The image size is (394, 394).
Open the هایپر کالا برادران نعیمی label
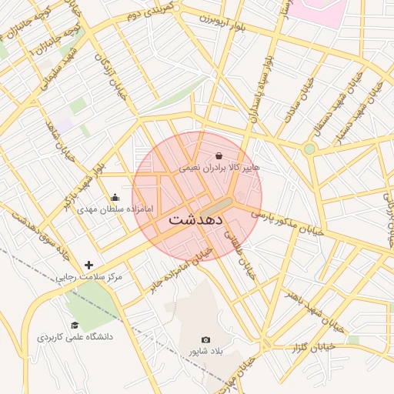point(219,168)
